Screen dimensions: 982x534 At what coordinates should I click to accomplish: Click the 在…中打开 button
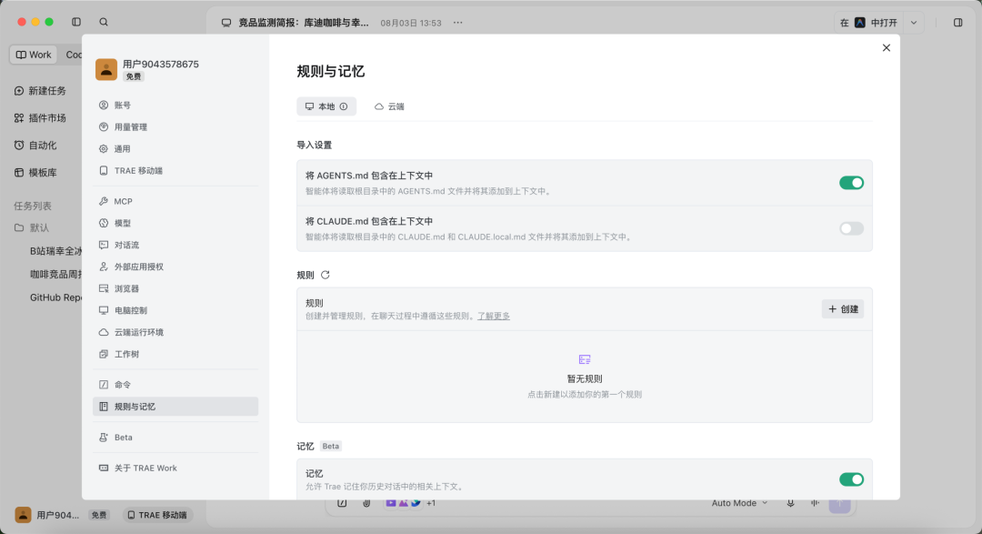pyautogui.click(x=868, y=23)
